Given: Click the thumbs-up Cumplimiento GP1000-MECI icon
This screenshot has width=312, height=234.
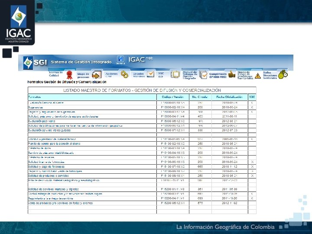Looking at the screenshot, I should [231, 74].
